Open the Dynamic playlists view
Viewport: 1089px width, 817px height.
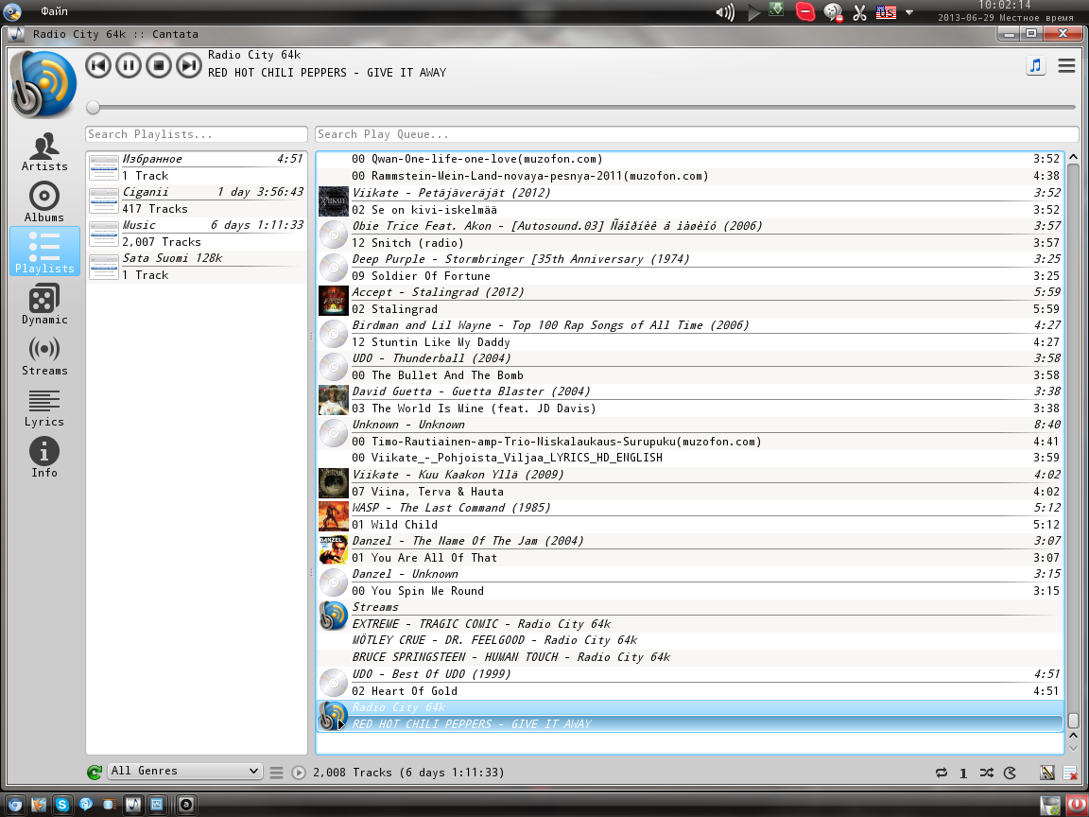[44, 305]
